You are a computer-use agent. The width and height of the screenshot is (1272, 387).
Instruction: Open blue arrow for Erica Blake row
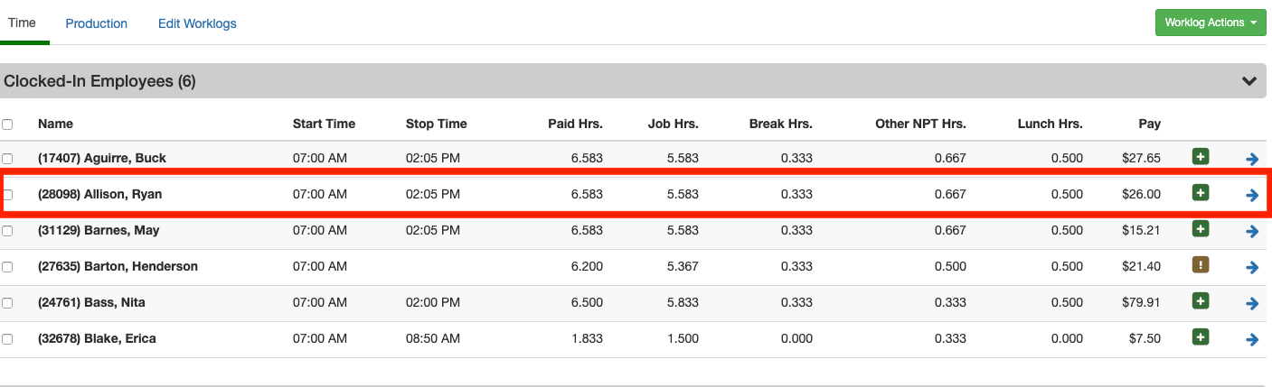pos(1252,339)
